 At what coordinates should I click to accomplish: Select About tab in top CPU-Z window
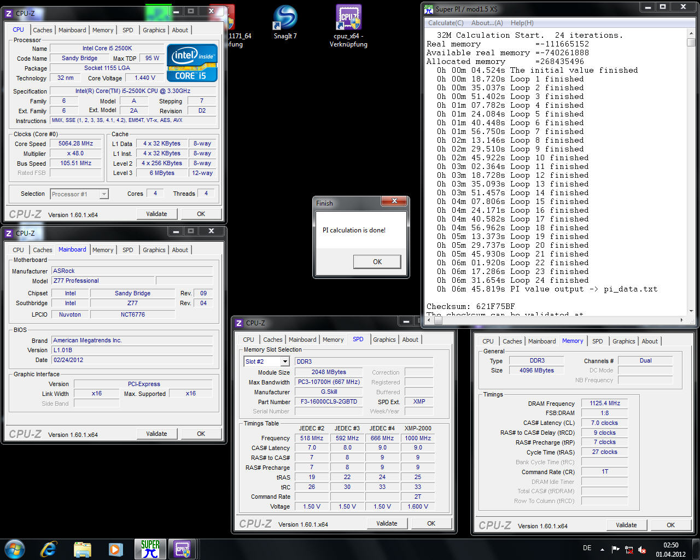[180, 30]
